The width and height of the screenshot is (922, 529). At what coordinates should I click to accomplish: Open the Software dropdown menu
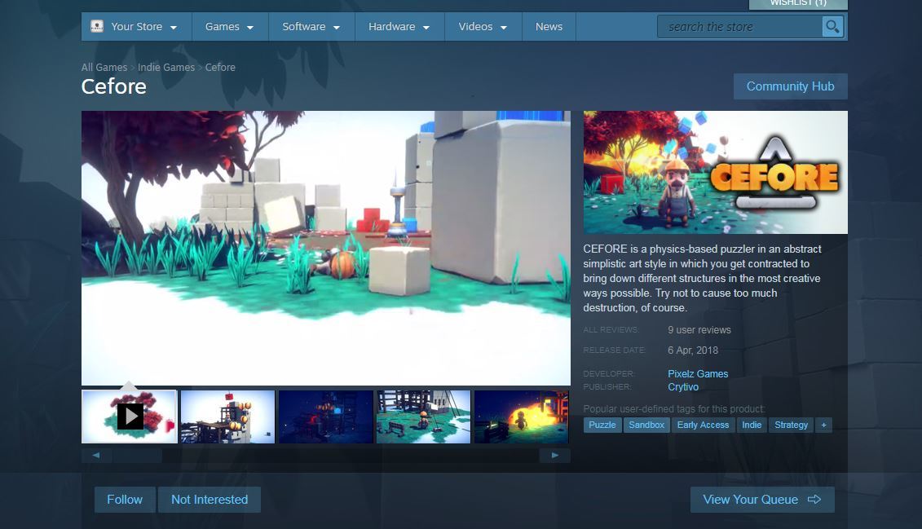pos(311,27)
